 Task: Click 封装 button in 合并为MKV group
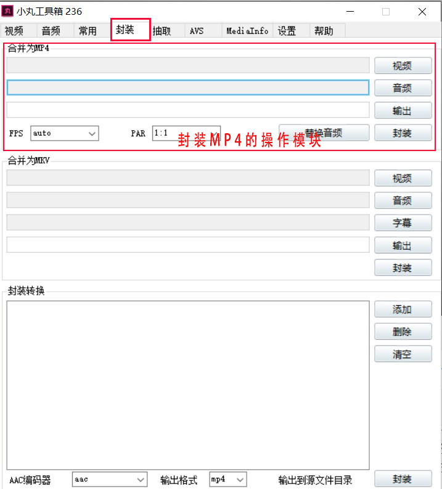click(403, 268)
